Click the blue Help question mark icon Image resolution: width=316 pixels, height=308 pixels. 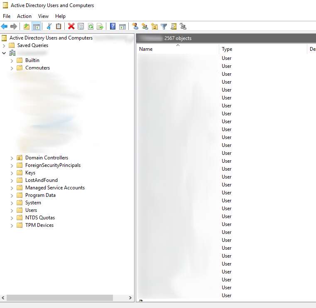(x=113, y=26)
